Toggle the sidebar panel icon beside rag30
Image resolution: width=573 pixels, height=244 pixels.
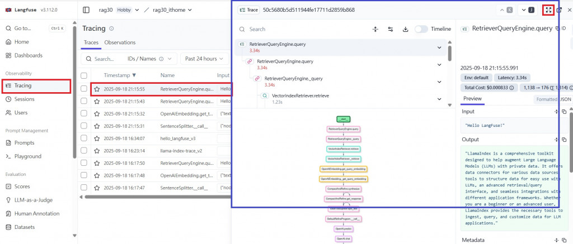86,10
